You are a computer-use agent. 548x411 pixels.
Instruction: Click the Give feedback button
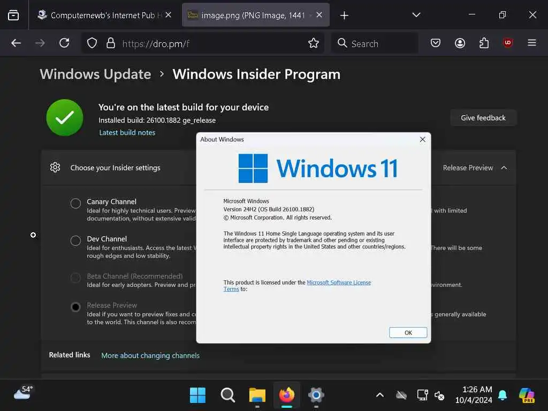483,118
